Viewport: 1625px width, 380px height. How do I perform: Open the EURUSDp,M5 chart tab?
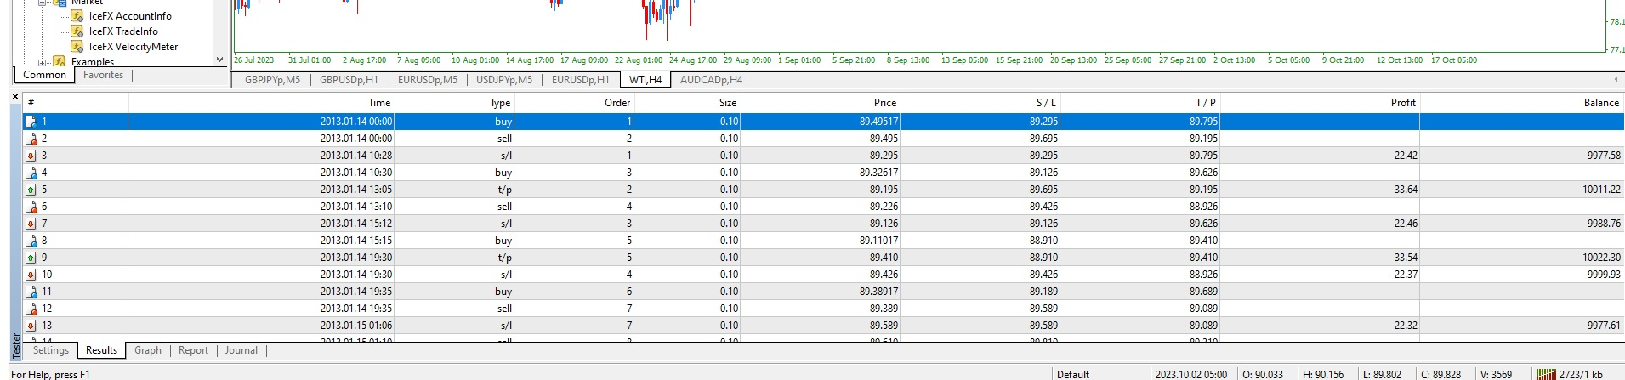[428, 80]
